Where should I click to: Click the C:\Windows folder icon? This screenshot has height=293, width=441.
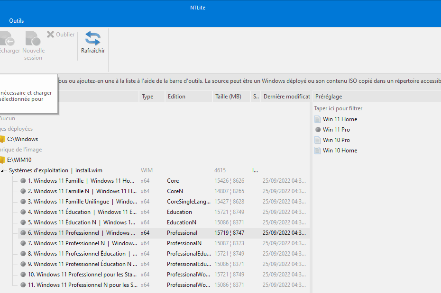[2, 139]
